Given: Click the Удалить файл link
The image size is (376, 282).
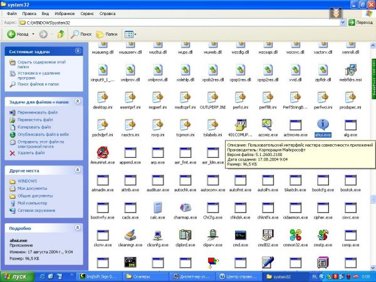Looking at the screenshot, I should point(31,152).
